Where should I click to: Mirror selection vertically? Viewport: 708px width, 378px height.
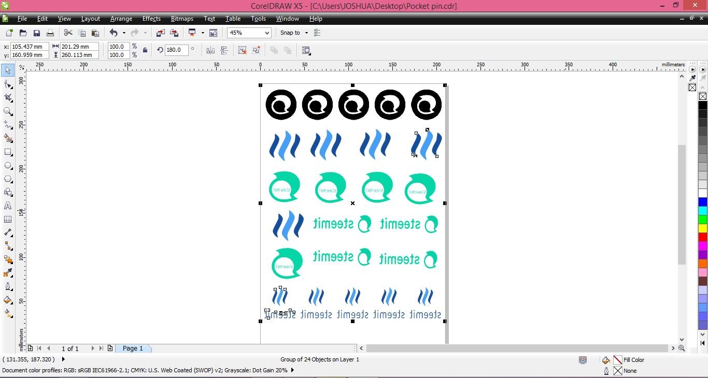point(224,50)
